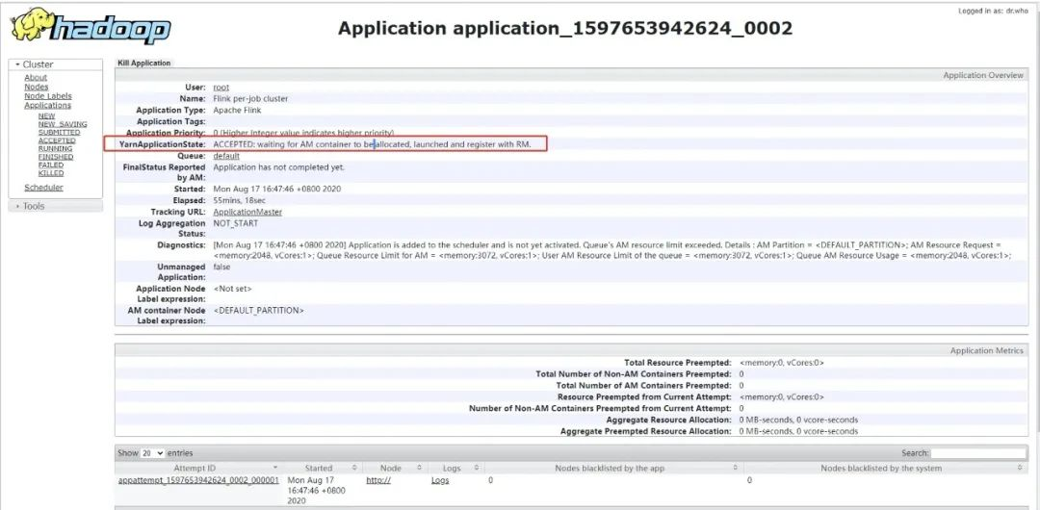The width and height of the screenshot is (1040, 510).
Task: Click the 55mins, 18sec elapsed value
Action: pos(240,200)
